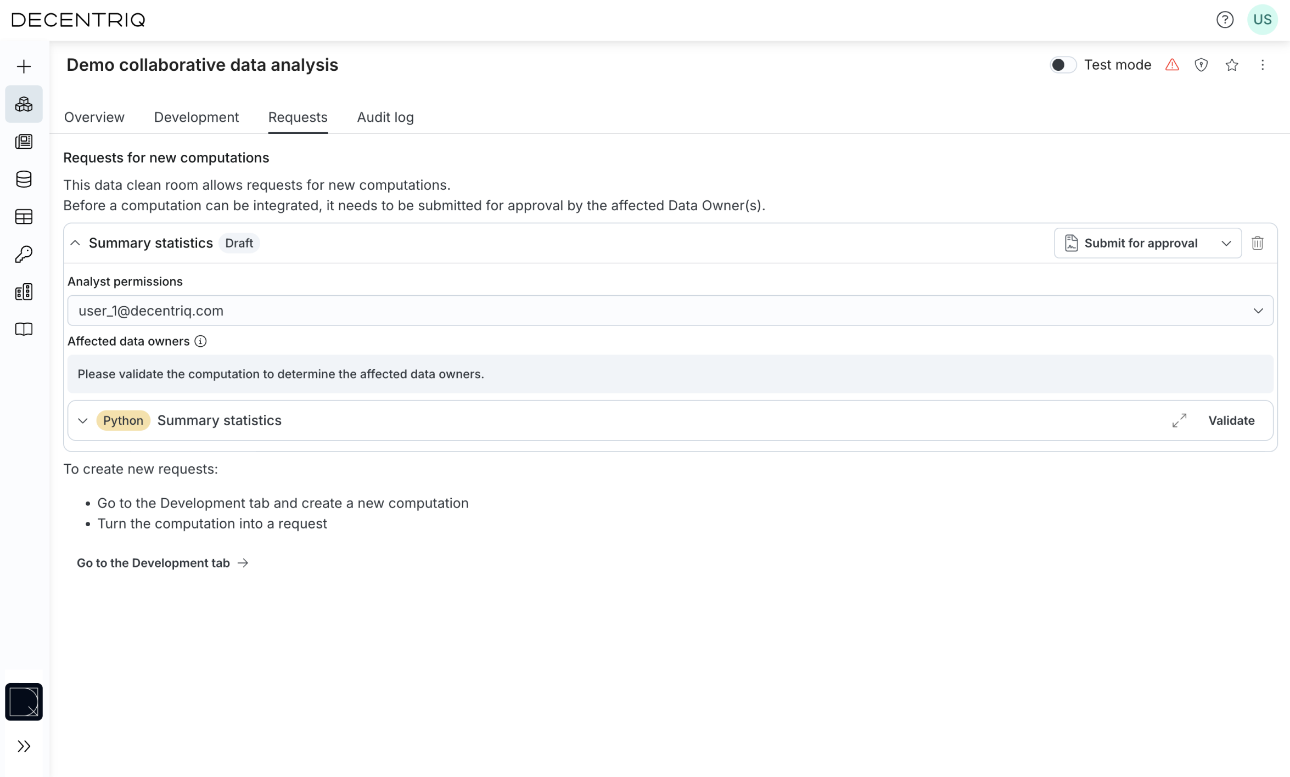Click the star/bookmark icon
The image size is (1290, 777).
(1232, 64)
